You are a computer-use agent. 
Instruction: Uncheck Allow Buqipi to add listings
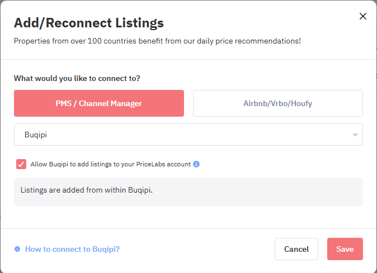click(21, 164)
